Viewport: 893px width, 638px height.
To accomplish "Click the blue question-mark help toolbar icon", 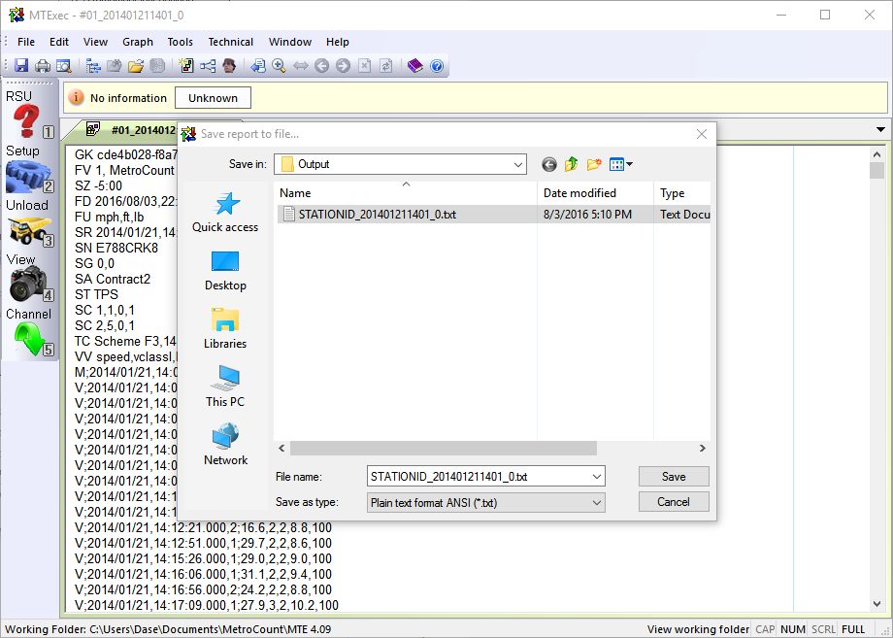I will (437, 65).
